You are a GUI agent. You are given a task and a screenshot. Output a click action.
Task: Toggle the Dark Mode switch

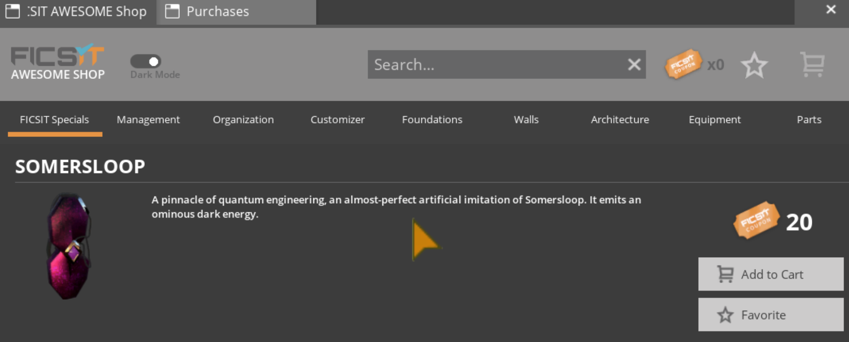146,61
